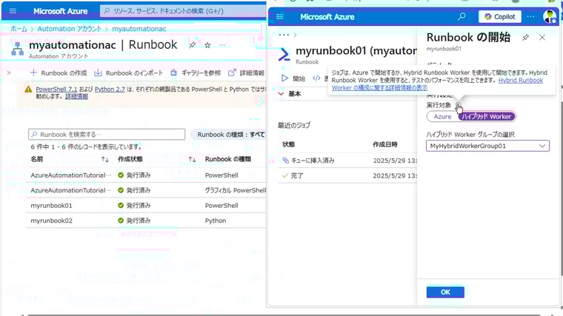Open ギャラリーを参照 from toolbar
This screenshot has height=316, width=563.
(x=196, y=73)
